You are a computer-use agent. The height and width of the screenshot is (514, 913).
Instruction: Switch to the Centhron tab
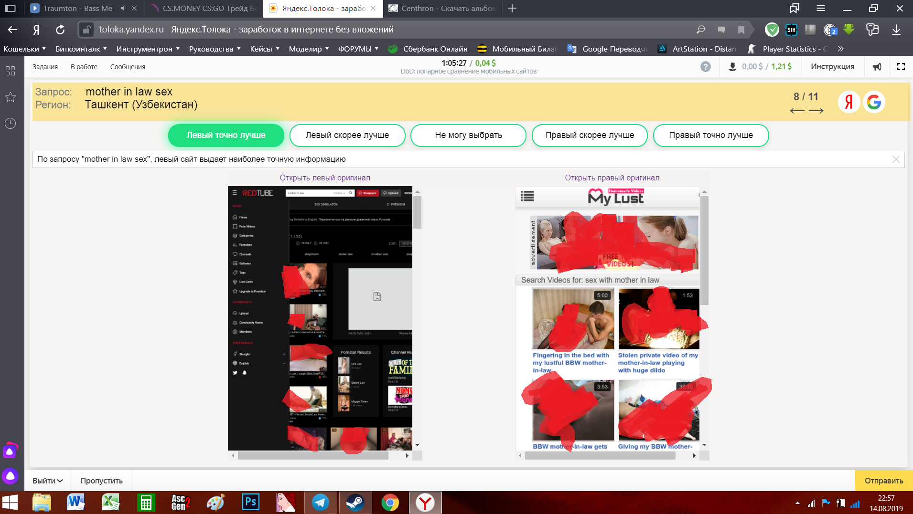(x=442, y=8)
